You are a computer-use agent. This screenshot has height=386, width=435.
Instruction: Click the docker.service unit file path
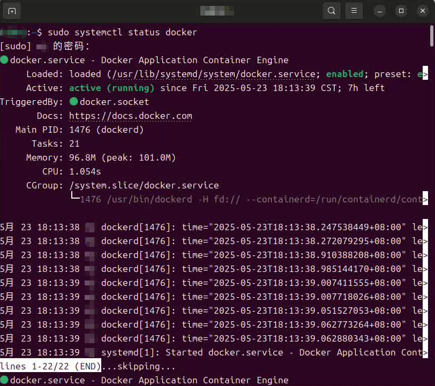[213, 74]
